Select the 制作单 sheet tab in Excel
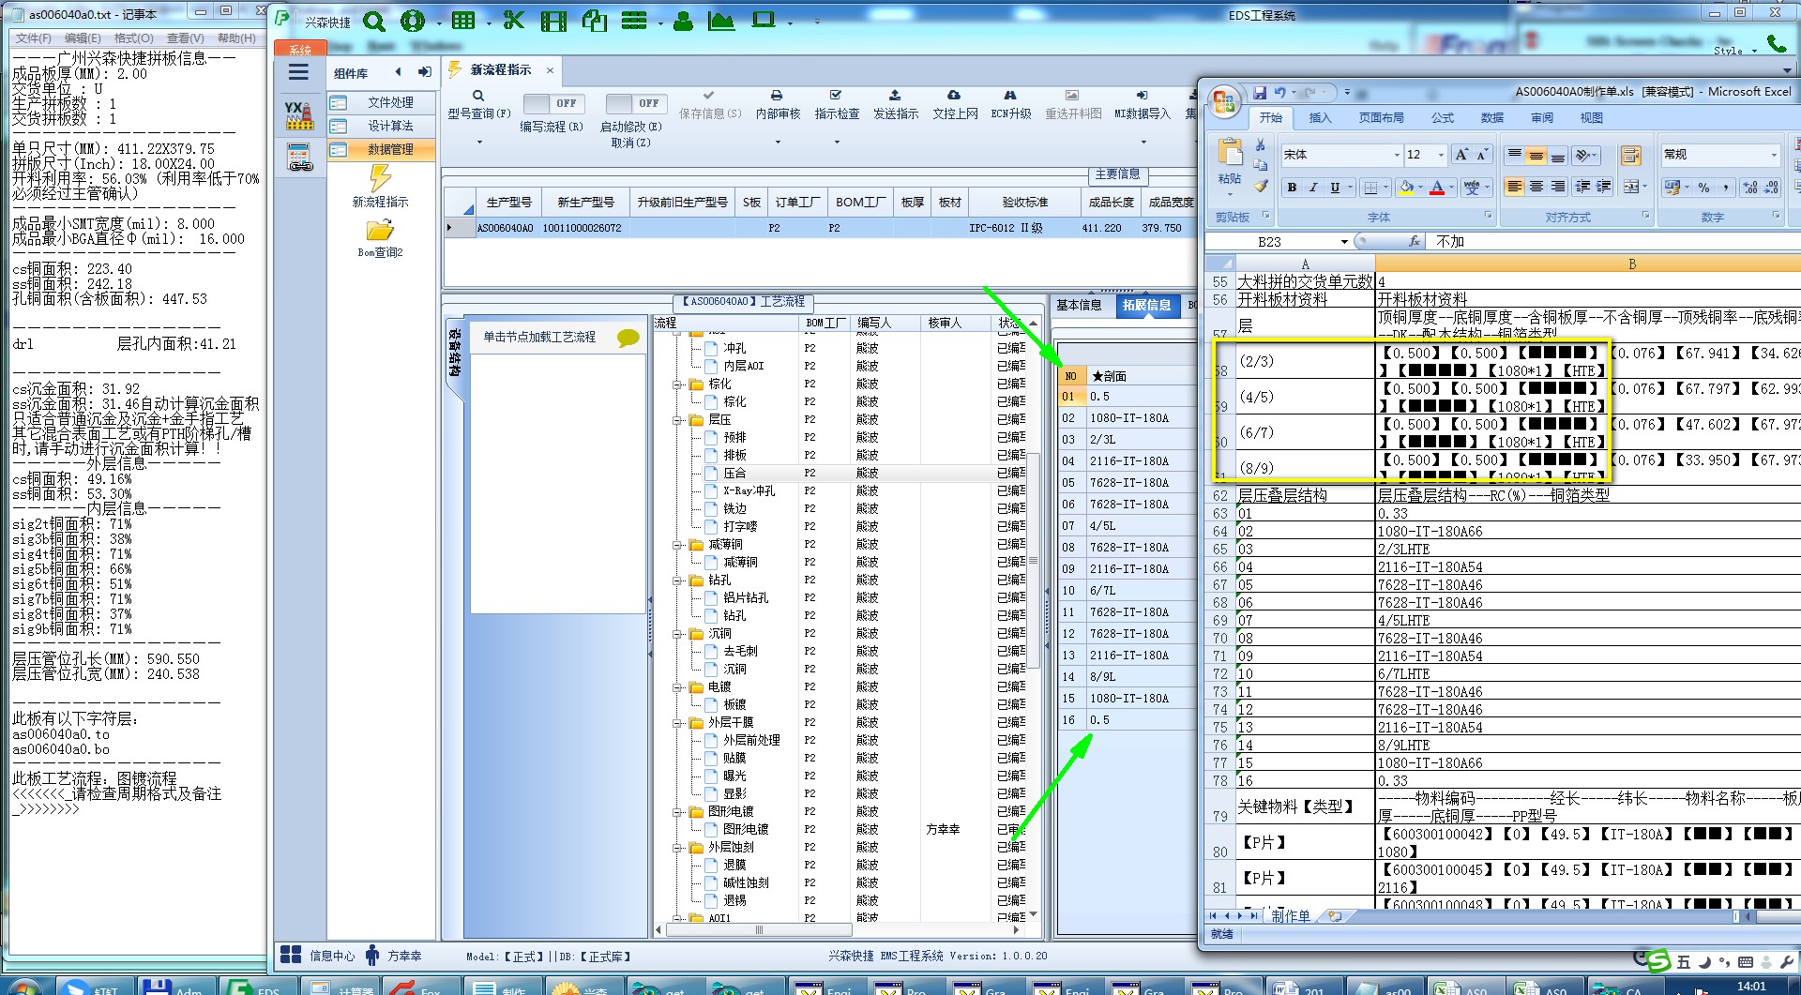This screenshot has width=1801, height=995. click(1292, 916)
